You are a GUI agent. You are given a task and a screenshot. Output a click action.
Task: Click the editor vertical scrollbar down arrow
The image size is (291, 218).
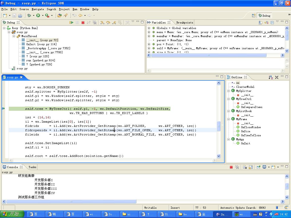pyautogui.click(x=219, y=156)
